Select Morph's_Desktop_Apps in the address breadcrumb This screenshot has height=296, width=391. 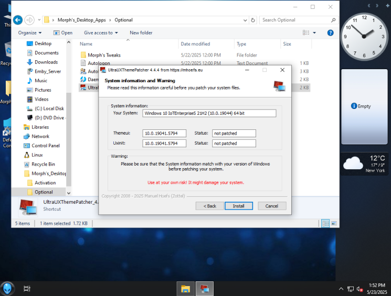tap(81, 20)
